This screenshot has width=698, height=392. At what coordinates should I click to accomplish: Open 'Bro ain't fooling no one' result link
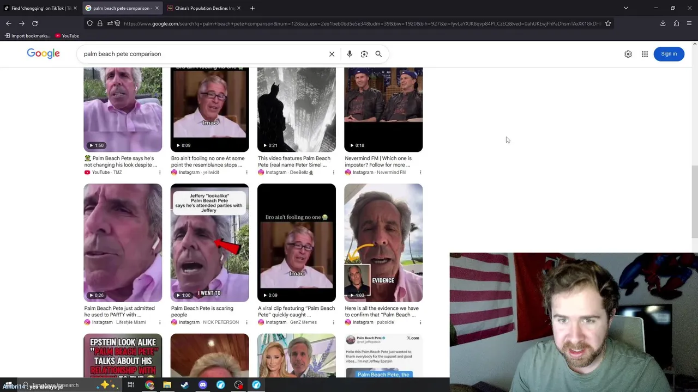tap(208, 162)
